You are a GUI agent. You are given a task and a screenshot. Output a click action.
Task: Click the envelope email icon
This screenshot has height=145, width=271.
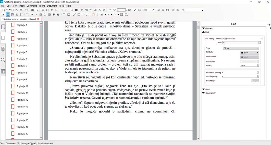[x=27, y=10]
